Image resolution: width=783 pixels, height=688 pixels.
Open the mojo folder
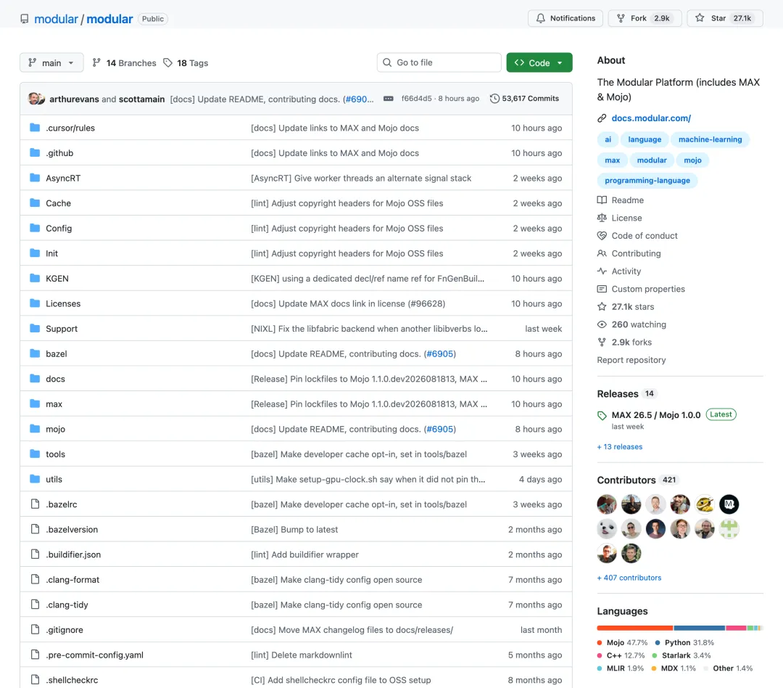[x=55, y=429]
